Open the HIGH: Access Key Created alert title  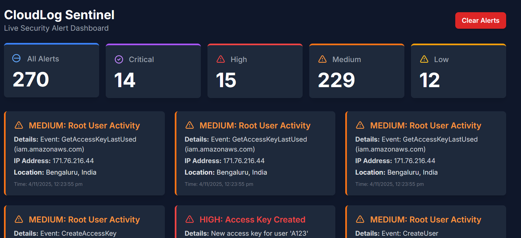(x=252, y=220)
